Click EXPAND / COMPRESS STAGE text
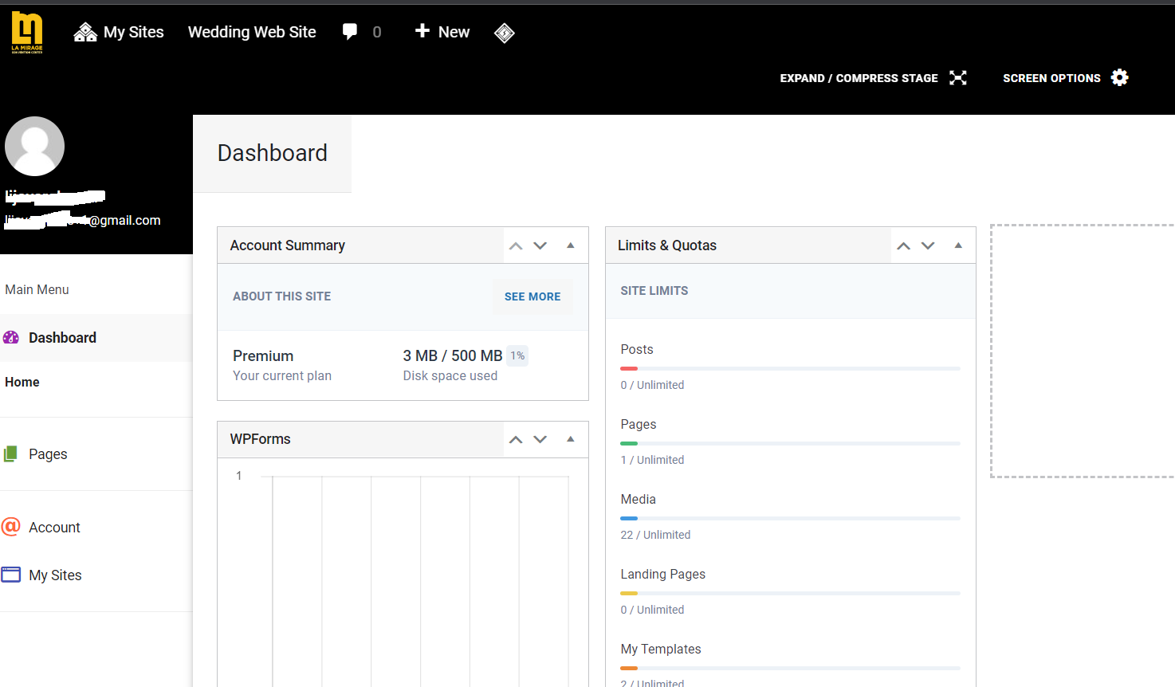The image size is (1175, 687). tap(859, 78)
